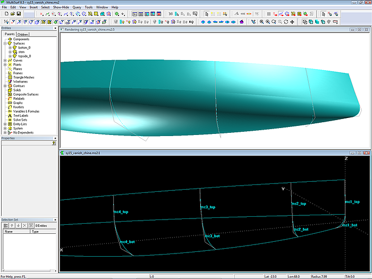This screenshot has height=279, width=372.
Task: Click the Pan four-arrow icon
Action: (x=292, y=22)
